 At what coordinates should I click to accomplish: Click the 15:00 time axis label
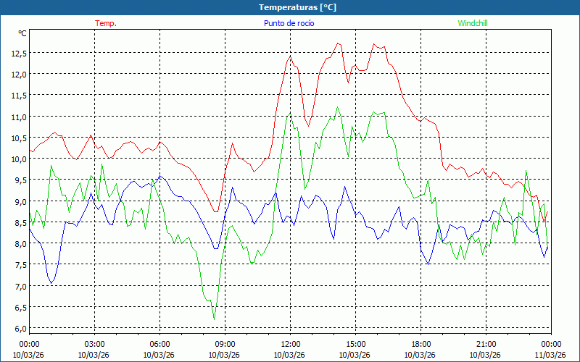(x=355, y=344)
